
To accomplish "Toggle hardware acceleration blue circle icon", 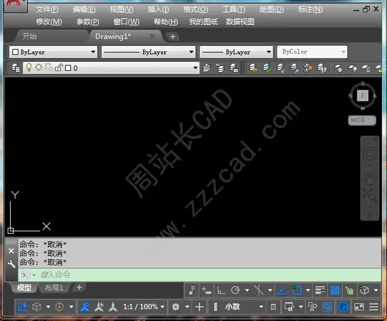I will (x=343, y=307).
